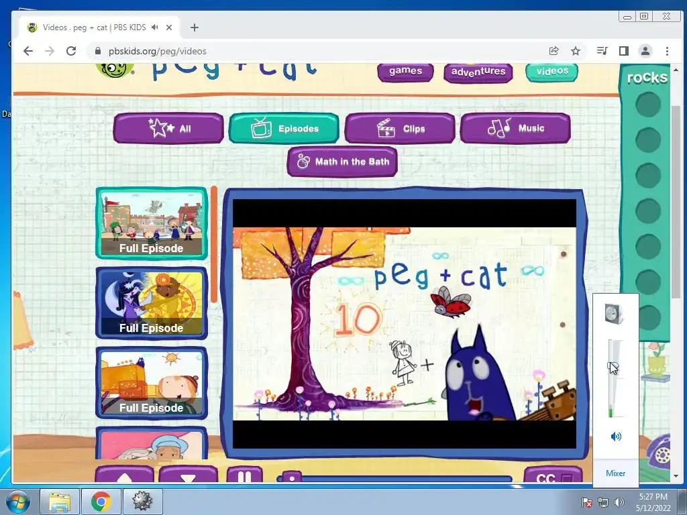
Task: Click the page scrollbar up arrow
Action: point(676,70)
